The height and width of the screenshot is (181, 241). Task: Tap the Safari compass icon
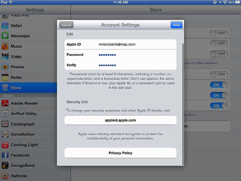tap(5, 26)
